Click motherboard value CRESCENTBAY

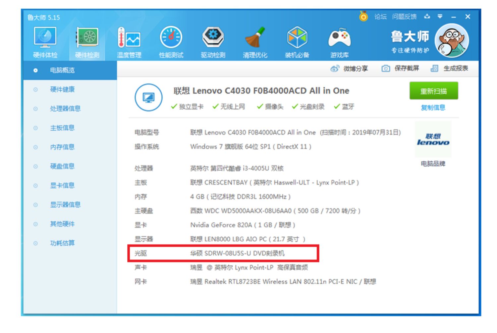pyautogui.click(x=275, y=183)
